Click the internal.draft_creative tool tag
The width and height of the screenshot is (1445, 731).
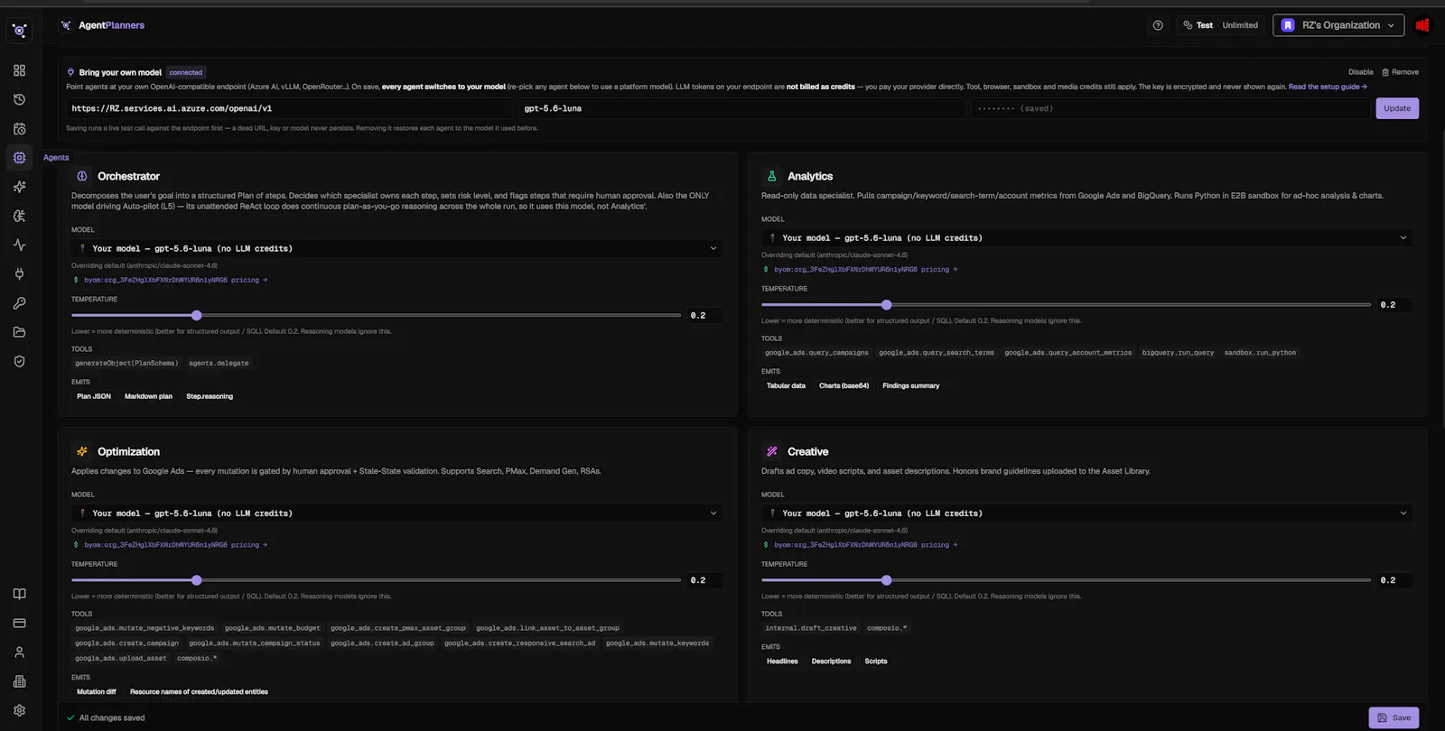pyautogui.click(x=811, y=628)
